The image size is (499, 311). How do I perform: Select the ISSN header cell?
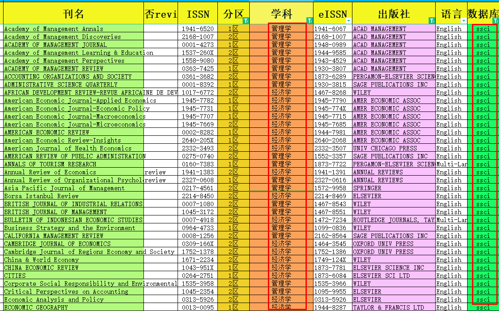tap(197, 13)
